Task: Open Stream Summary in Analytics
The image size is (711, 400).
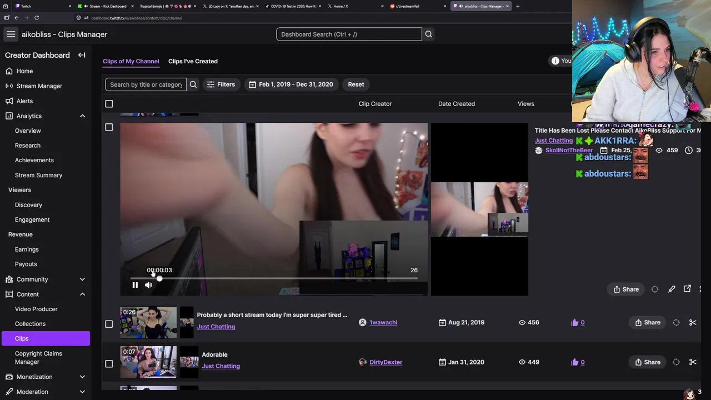Action: click(38, 175)
